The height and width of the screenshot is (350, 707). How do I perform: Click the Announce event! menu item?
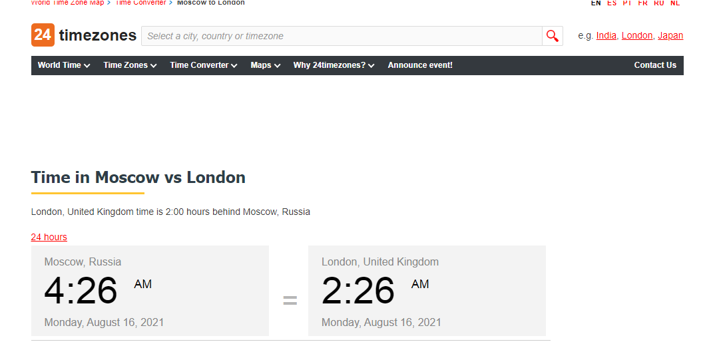coord(420,65)
